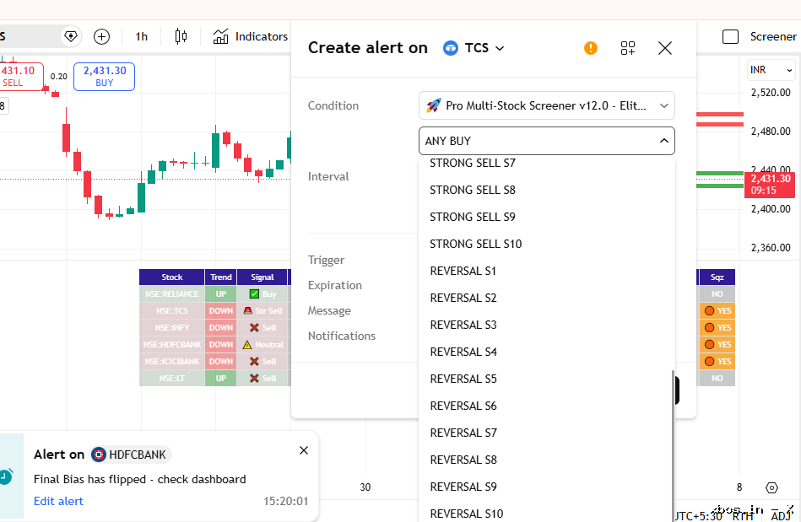Dismiss the HDFCBANK alert notification
The height and width of the screenshot is (522, 801).
click(304, 450)
